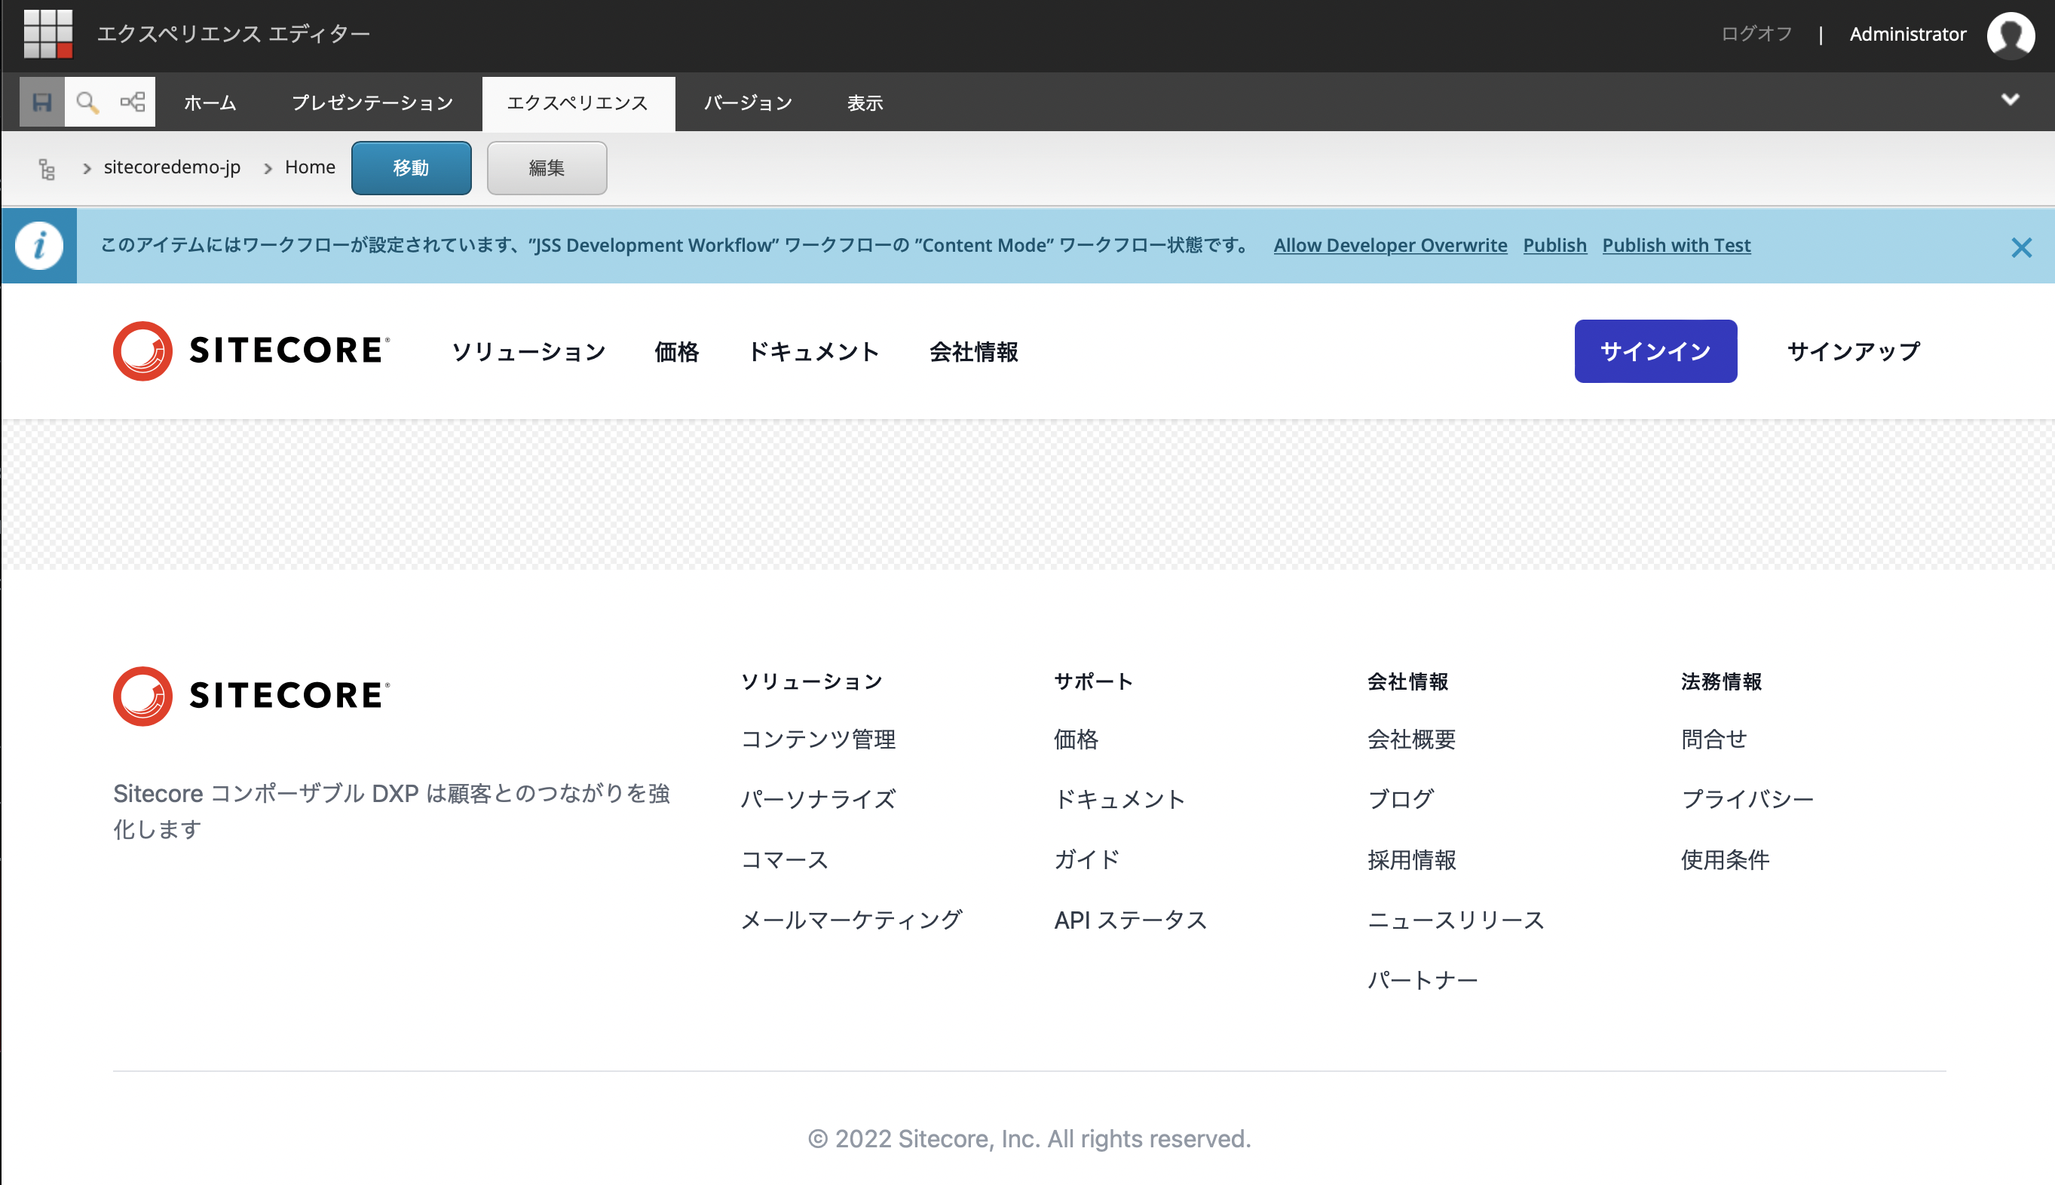Screen dimensions: 2055x1185
Task: Click the Administrator avatar icon
Action: (2011, 35)
